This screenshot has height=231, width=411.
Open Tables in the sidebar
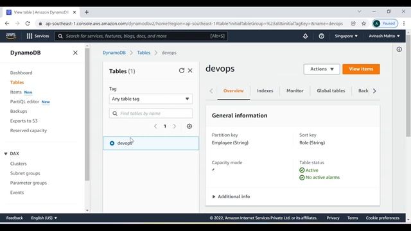click(x=17, y=82)
